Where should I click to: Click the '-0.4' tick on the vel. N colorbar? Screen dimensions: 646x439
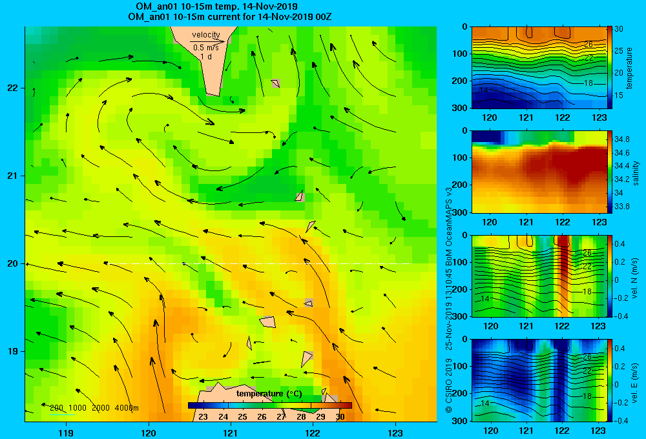click(x=620, y=316)
